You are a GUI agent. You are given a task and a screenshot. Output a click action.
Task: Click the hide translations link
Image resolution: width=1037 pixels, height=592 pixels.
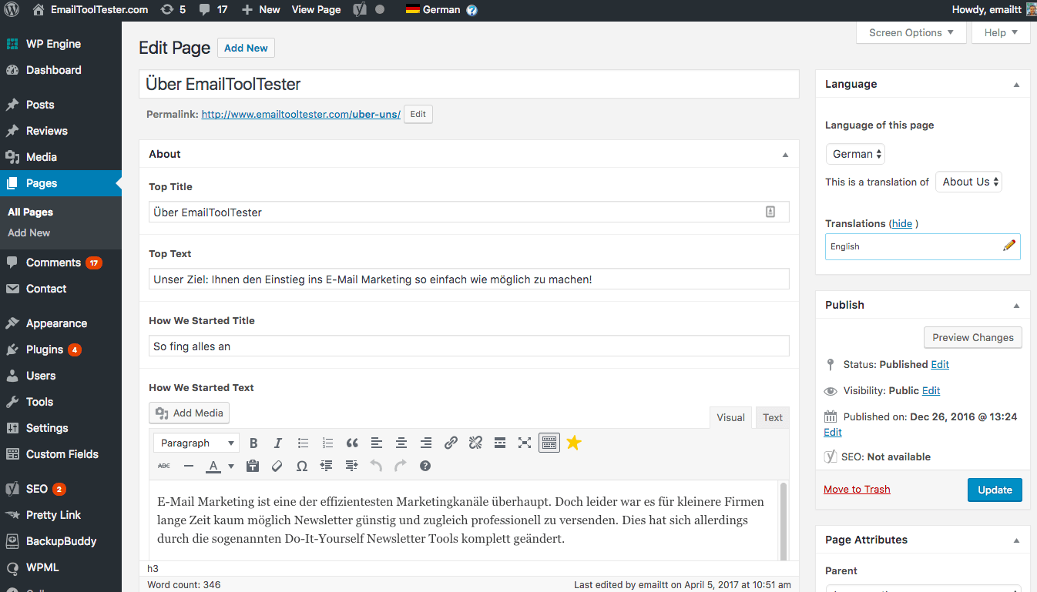[902, 223]
